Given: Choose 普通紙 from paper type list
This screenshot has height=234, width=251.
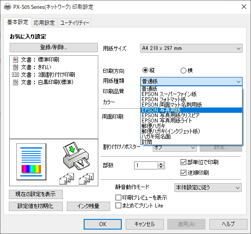Looking at the screenshot, I should [191, 89].
